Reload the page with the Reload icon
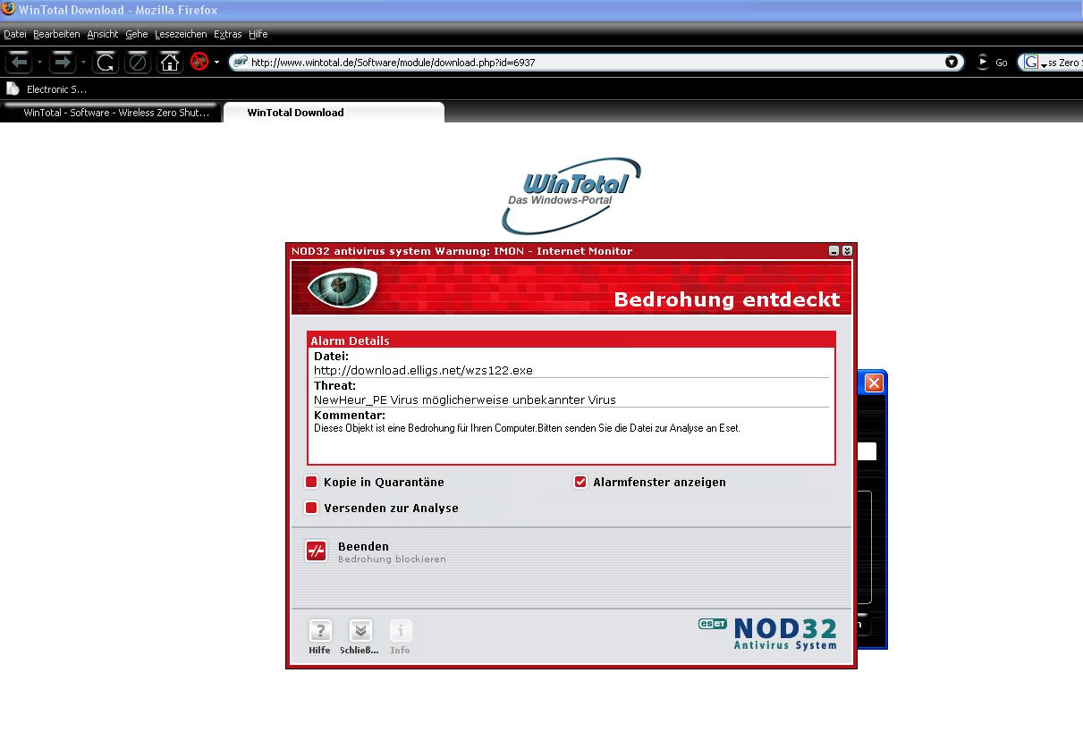The image size is (1083, 740). click(x=106, y=63)
